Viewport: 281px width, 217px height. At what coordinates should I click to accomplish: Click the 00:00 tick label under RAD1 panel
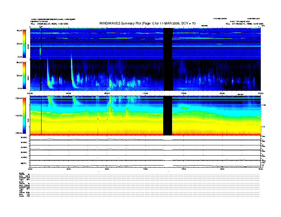pyautogui.click(x=30, y=93)
